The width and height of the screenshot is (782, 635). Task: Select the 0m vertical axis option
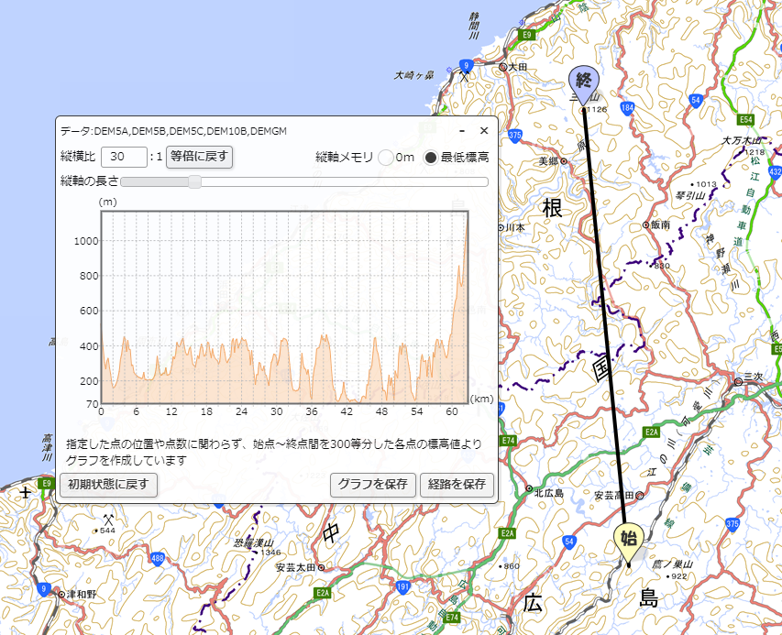click(x=385, y=157)
